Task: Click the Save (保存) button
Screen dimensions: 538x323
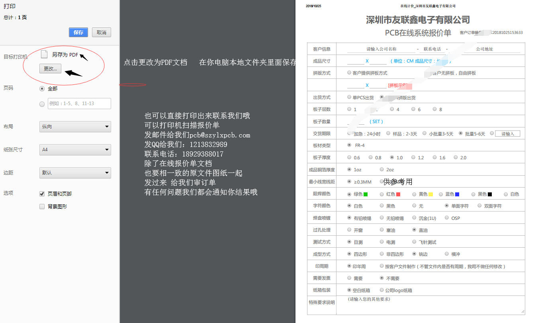Action: coord(78,33)
